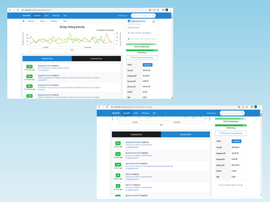Click the address bar in the top browser window
The width and height of the screenshot is (270, 202).
(x=84, y=10)
